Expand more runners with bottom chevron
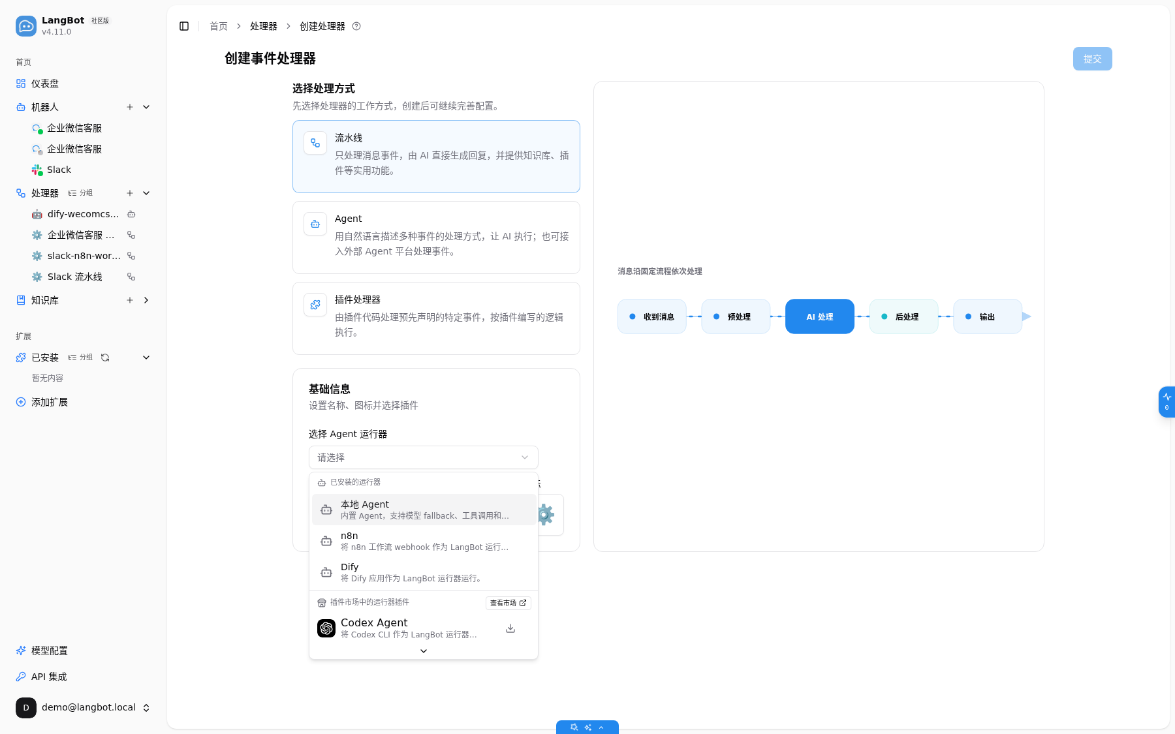This screenshot has width=1175, height=734. point(424,651)
